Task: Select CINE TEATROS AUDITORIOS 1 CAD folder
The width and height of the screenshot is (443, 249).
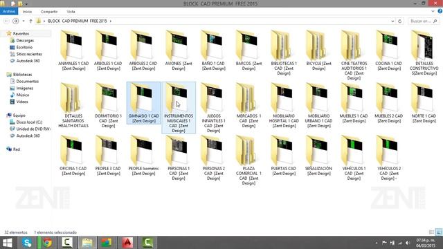Action: [354, 55]
